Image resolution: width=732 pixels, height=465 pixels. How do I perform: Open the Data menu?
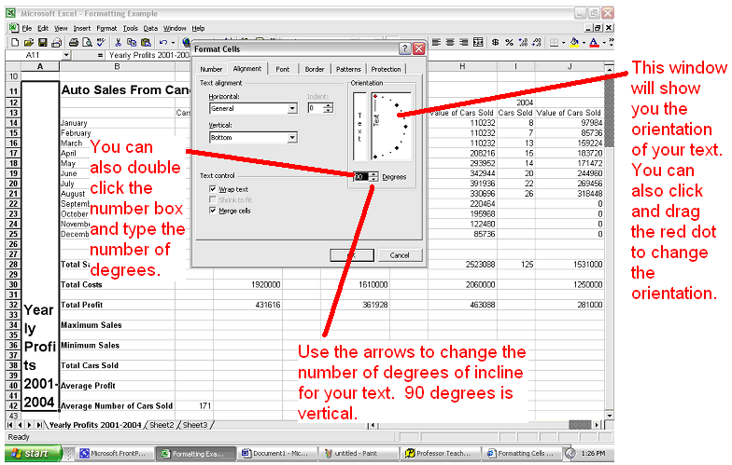(150, 28)
